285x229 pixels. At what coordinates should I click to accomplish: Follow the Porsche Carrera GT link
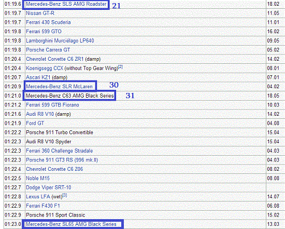48,50
